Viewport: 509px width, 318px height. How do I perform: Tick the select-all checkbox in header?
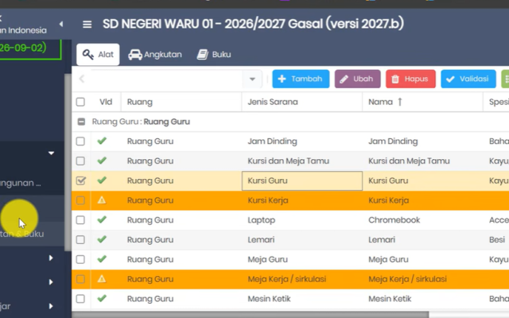coord(80,102)
